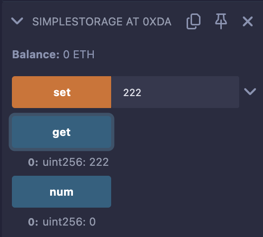Click the bold Balance label
The width and height of the screenshot is (263, 237).
[36, 55]
